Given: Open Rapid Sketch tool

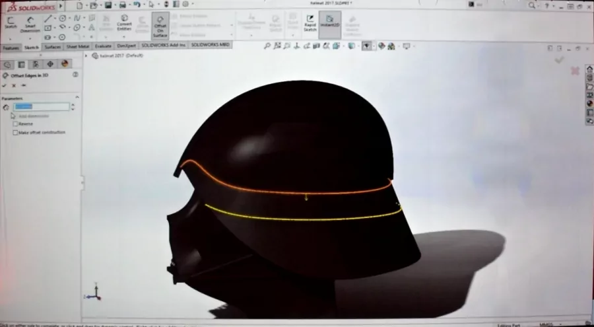Looking at the screenshot, I should click(x=310, y=24).
